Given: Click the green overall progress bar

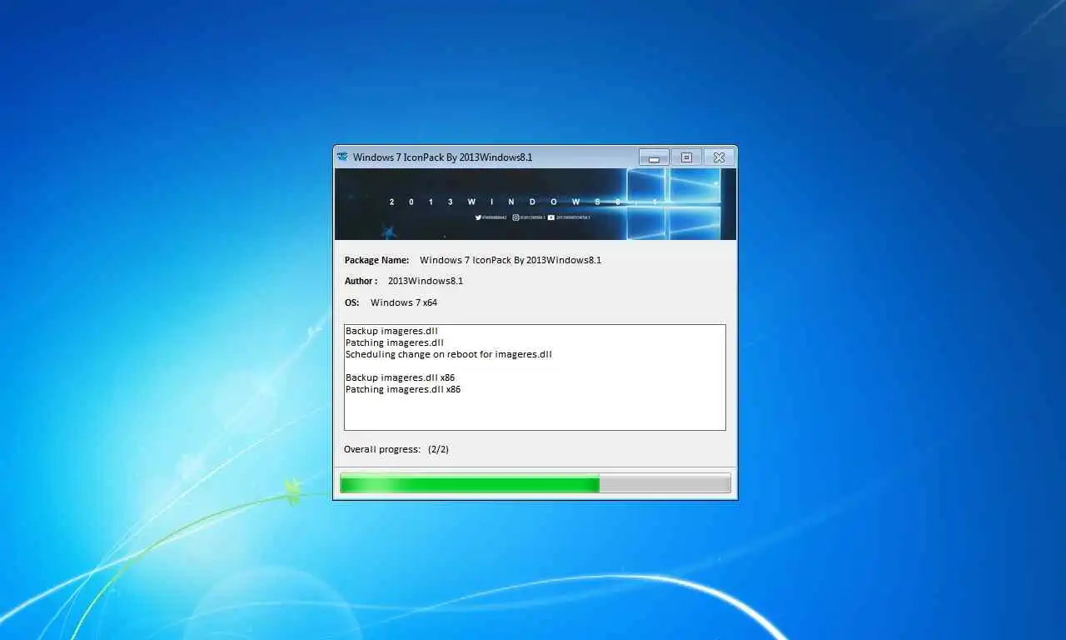Looking at the screenshot, I should point(535,483).
